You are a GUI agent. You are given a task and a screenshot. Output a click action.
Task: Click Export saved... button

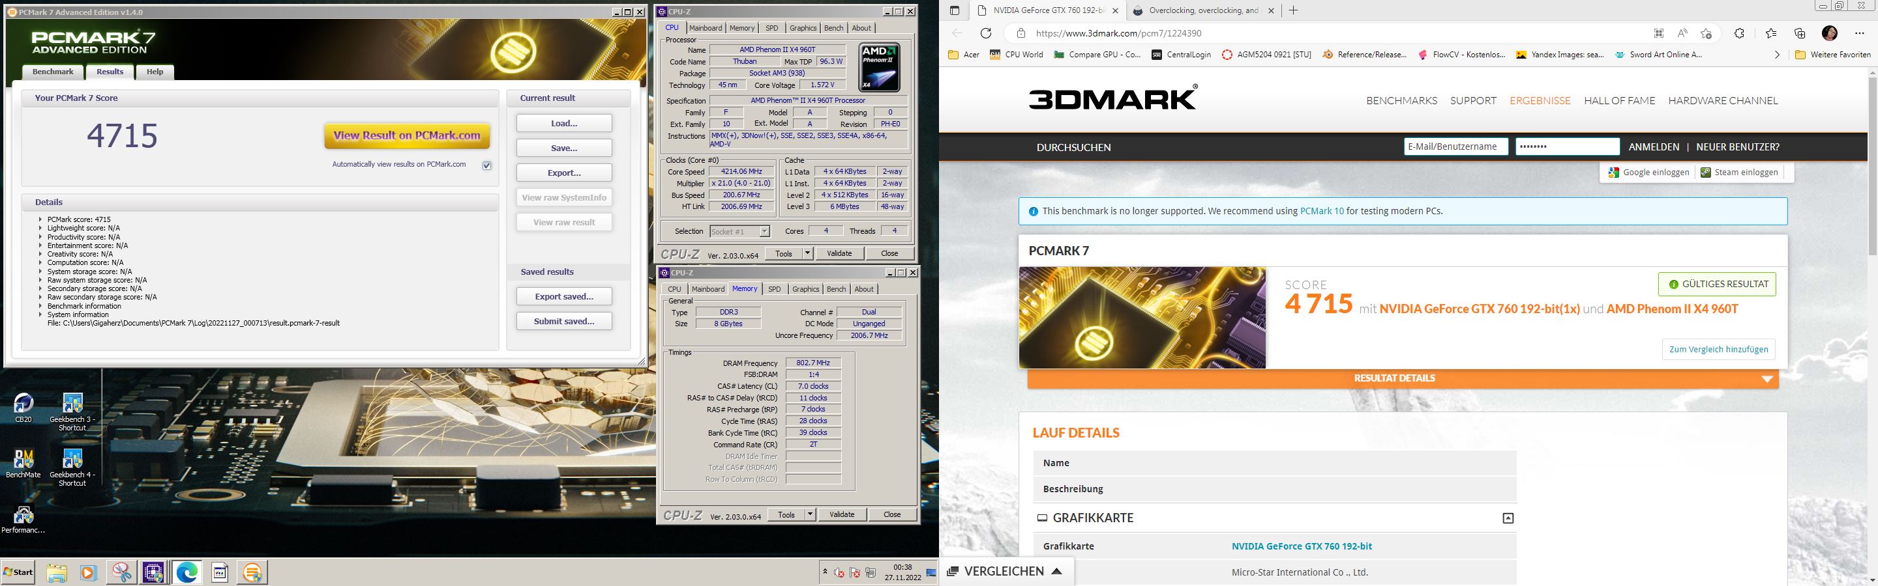point(564,296)
